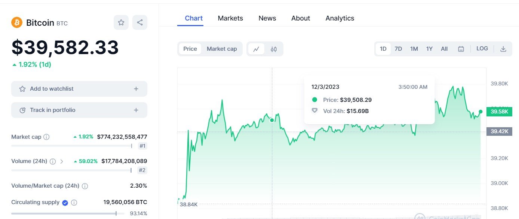Viewport: 519px width, 219px height.
Task: Switch to the Analytics tab
Action: [340, 18]
